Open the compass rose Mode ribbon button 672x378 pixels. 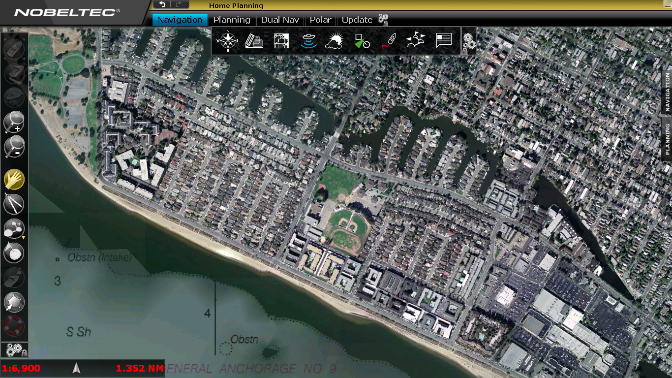229,41
